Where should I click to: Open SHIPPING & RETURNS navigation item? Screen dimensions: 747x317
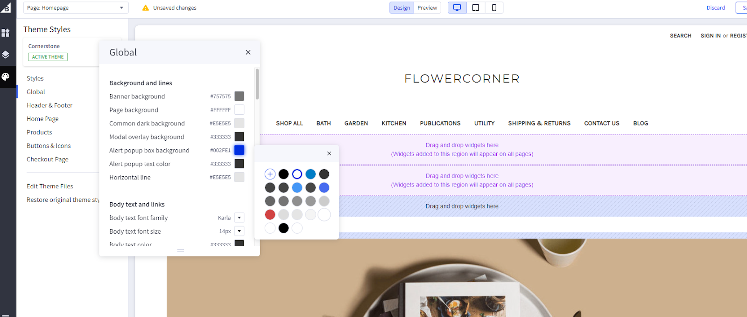click(539, 124)
